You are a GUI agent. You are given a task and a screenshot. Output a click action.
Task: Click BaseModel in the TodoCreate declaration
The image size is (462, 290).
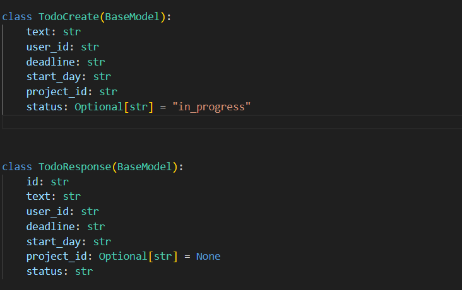click(x=133, y=17)
